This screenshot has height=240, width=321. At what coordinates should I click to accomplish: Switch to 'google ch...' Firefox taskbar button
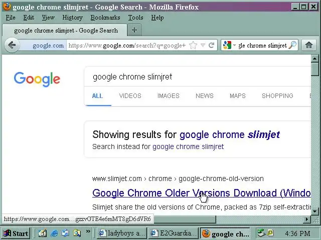(x=225, y=233)
